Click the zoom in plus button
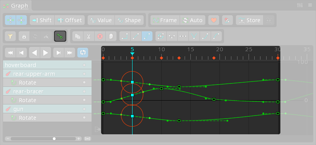The width and height of the screenshot is (316, 145). 79,139
